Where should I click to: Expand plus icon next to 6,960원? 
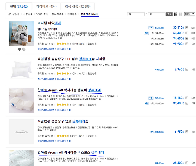(x=187, y=69)
